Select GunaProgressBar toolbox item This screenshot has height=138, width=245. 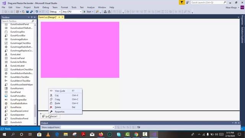point(18,100)
